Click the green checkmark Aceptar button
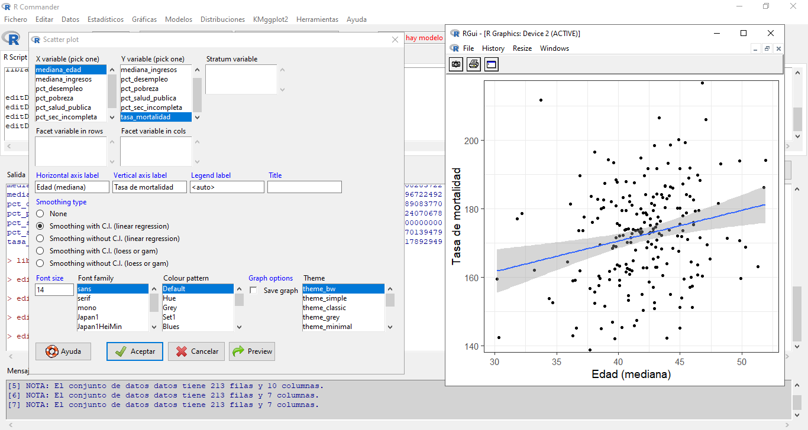This screenshot has width=808, height=430. 134,351
